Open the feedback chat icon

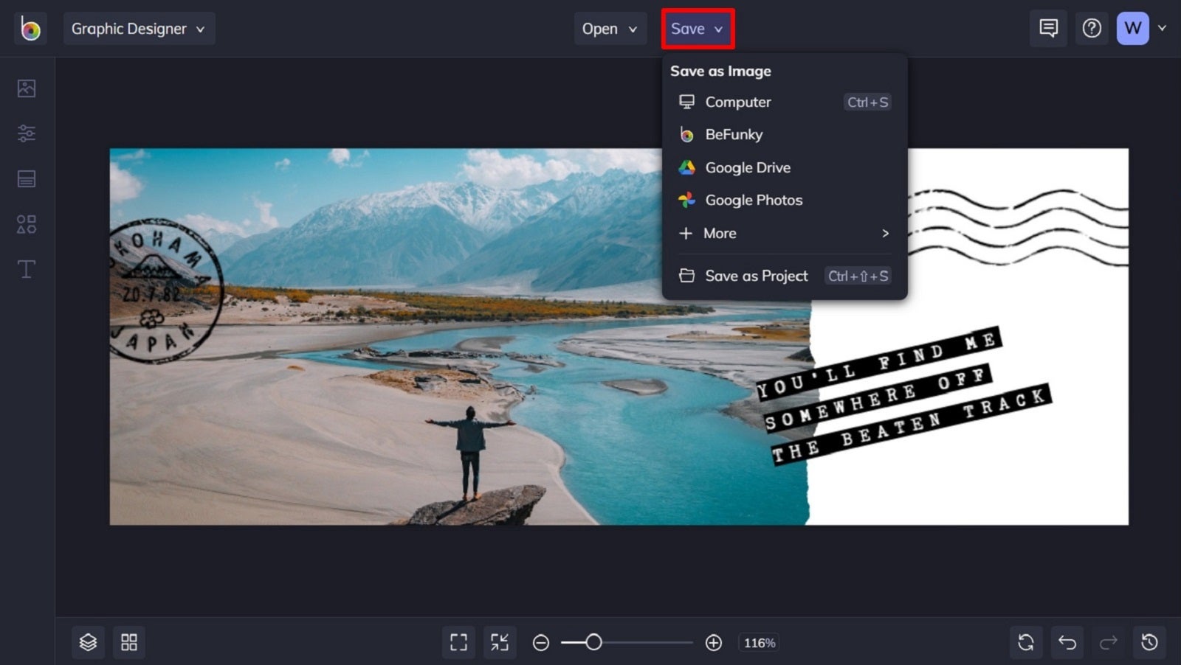[1048, 28]
